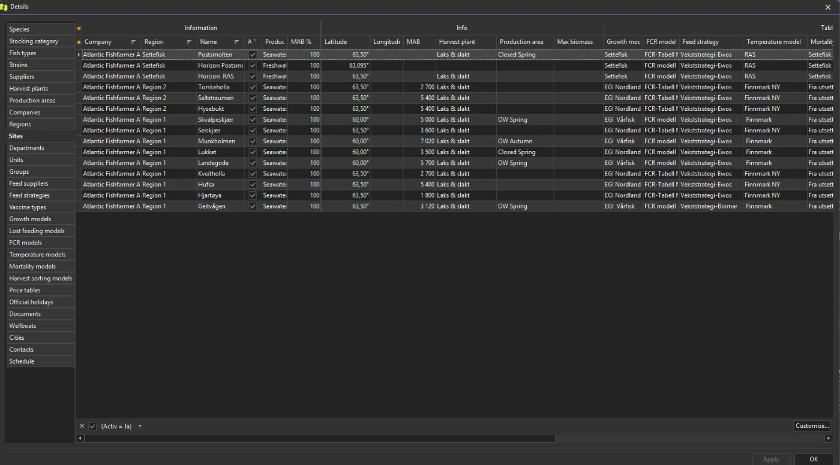The image size is (840, 465).
Task: Close the Details dialog
Action: click(x=828, y=7)
